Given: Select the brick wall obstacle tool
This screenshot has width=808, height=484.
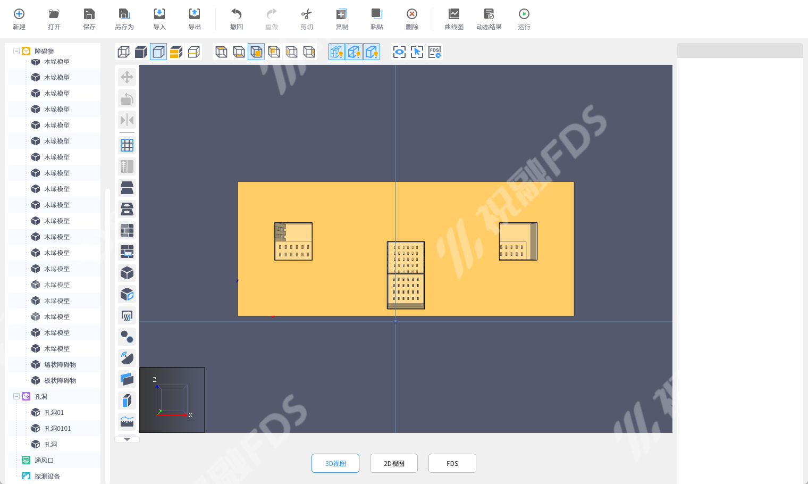Looking at the screenshot, I should tap(127, 230).
